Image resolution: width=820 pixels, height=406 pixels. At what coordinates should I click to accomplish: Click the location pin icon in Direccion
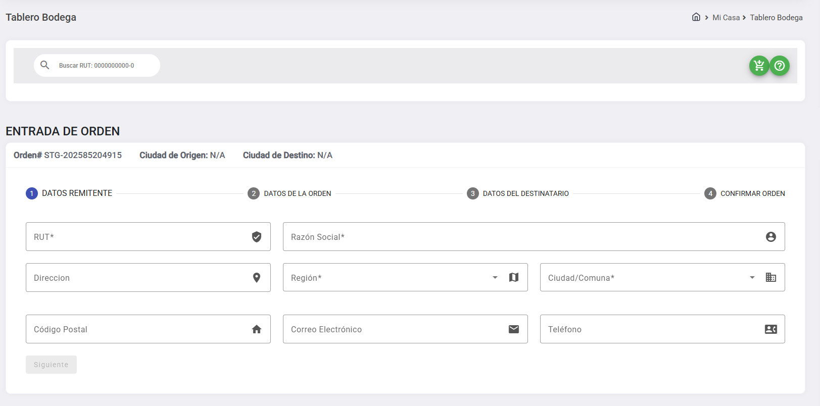[x=257, y=278]
